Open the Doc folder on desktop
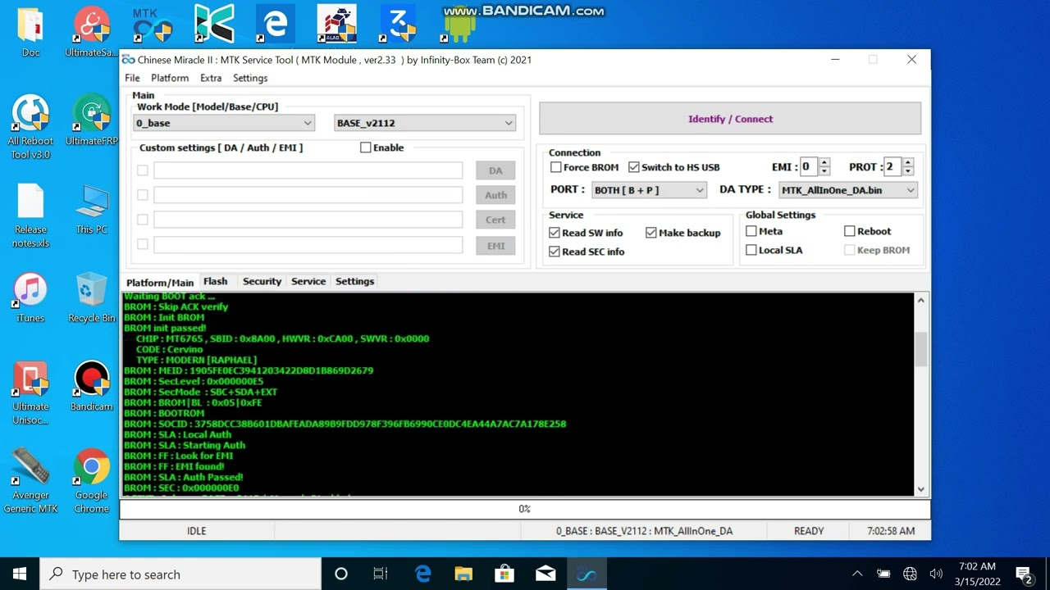1050x590 pixels. (x=30, y=33)
